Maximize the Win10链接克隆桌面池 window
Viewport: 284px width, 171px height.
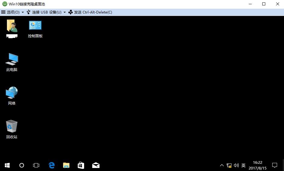[x=264, y=4]
